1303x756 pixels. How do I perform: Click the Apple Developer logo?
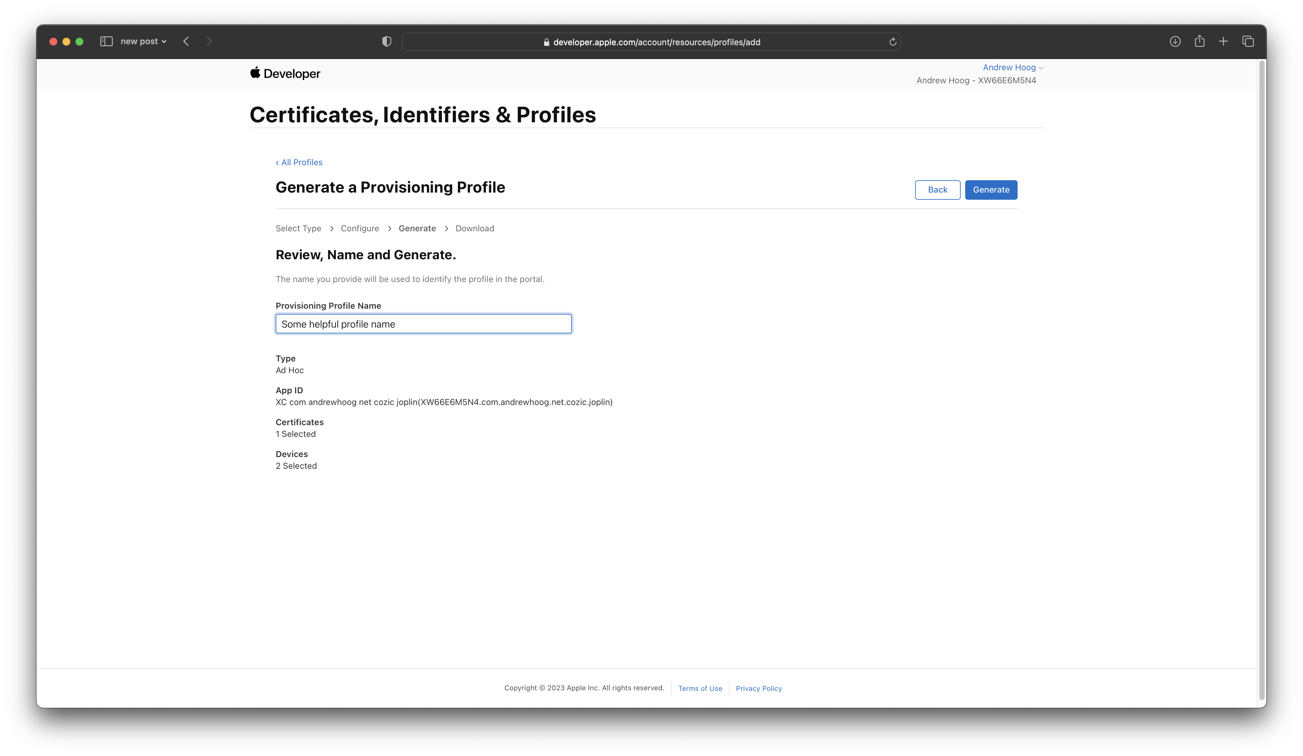point(285,74)
